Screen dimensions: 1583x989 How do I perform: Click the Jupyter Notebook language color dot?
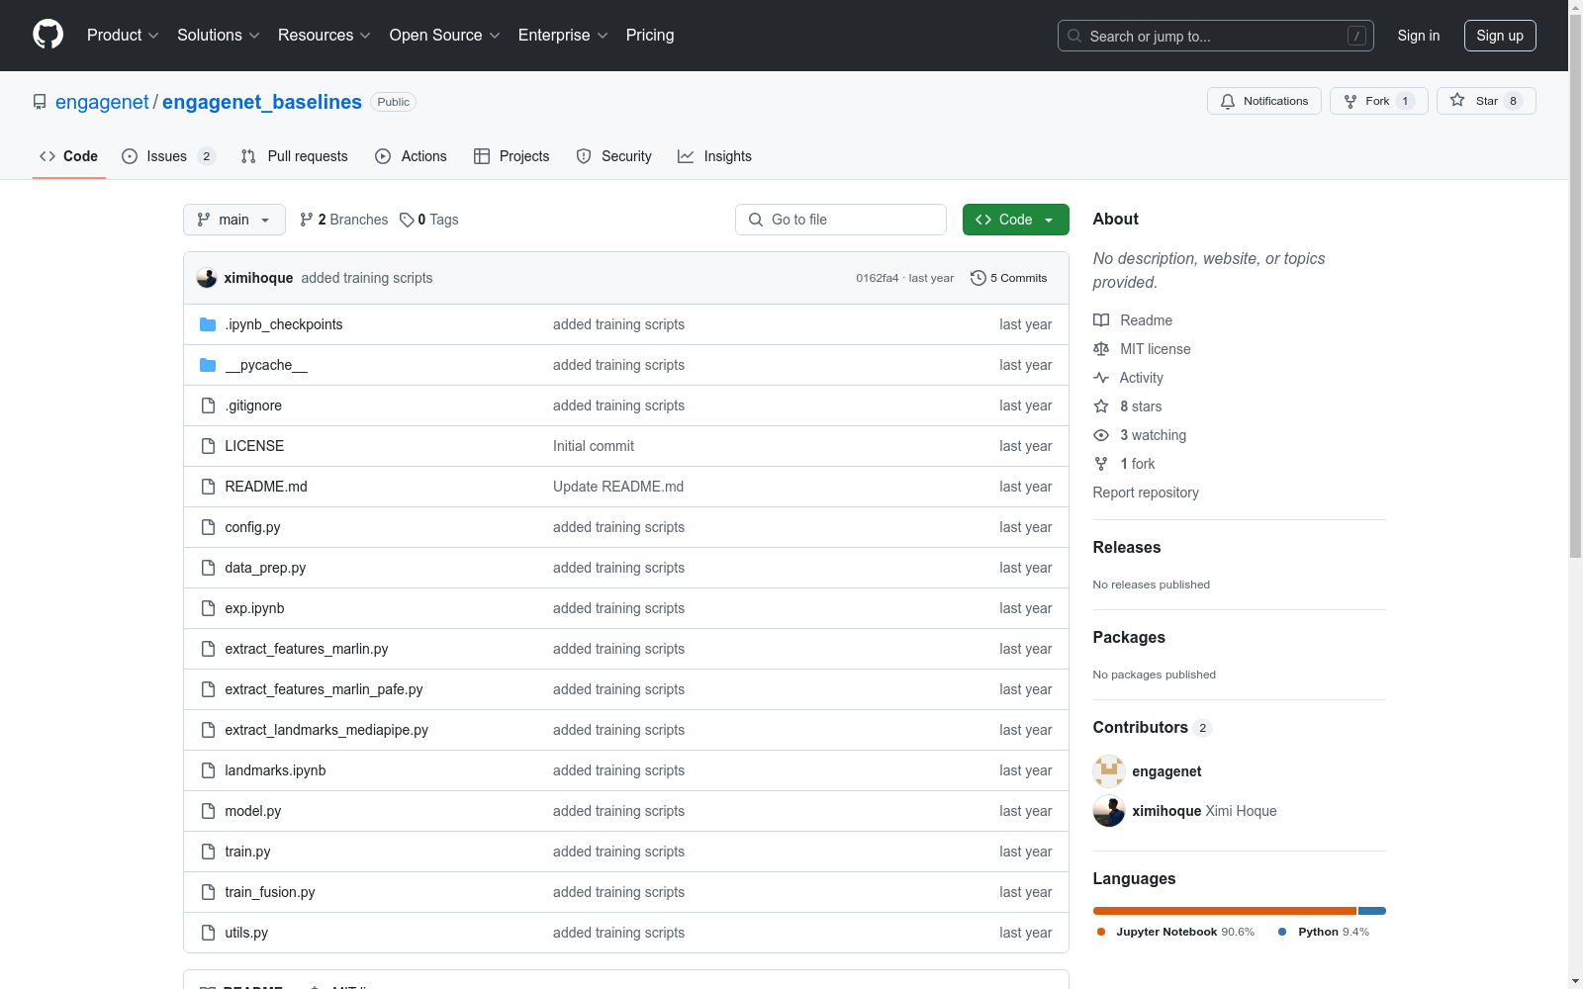pyautogui.click(x=1101, y=932)
